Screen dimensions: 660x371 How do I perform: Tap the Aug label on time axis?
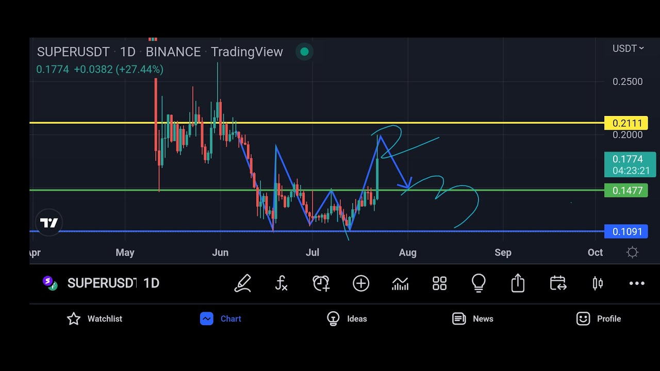click(407, 252)
